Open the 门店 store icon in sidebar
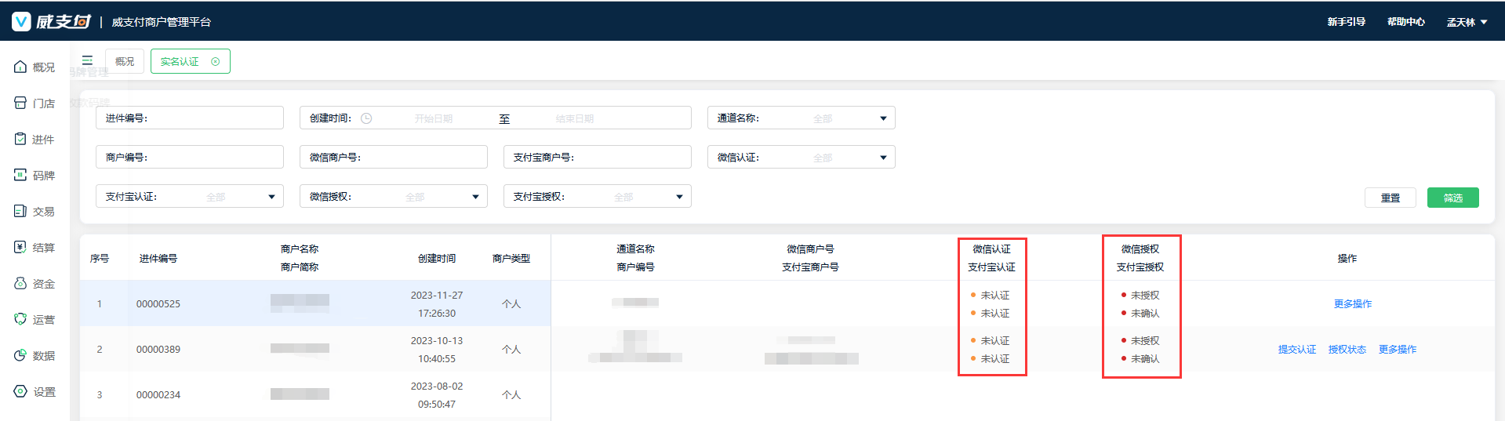 coord(20,103)
